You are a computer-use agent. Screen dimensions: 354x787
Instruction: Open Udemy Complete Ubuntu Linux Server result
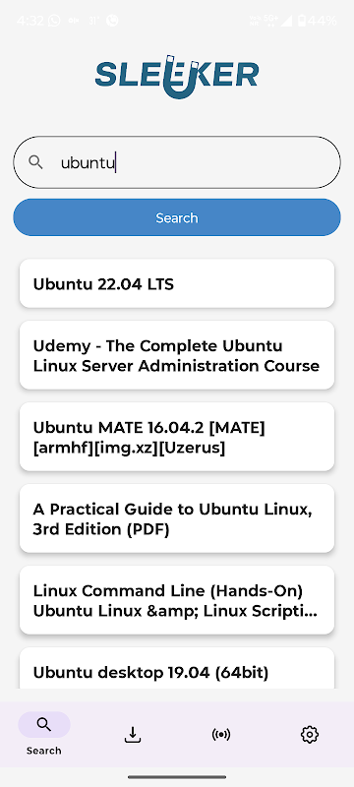coord(177,355)
